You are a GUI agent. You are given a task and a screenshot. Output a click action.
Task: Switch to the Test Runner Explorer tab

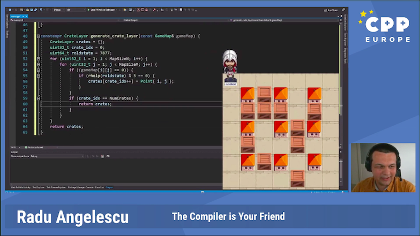[x=56, y=187]
